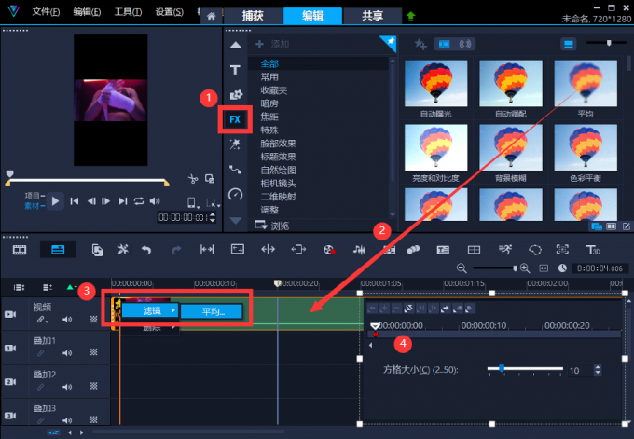Select 平均... in the context submenu
Screen dimensions: 634x439
[212, 311]
